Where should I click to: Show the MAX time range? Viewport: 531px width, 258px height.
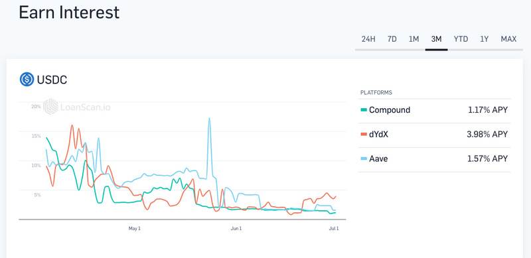coord(508,39)
